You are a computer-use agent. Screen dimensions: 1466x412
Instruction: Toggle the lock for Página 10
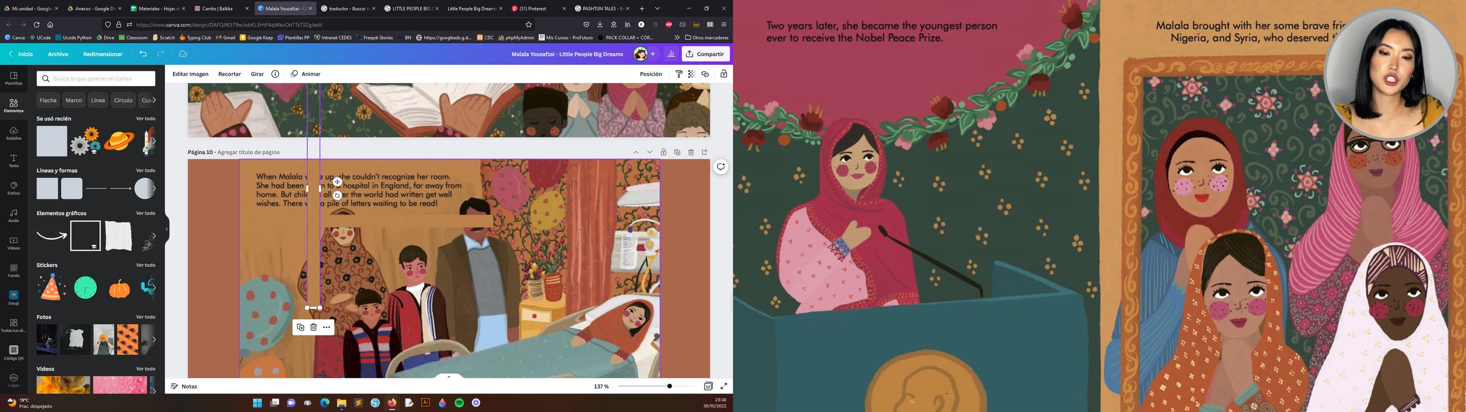(x=664, y=153)
